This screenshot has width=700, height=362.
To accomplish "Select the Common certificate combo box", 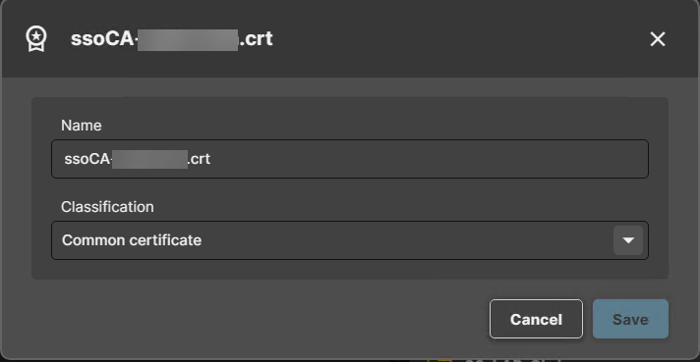I will tap(350, 240).
